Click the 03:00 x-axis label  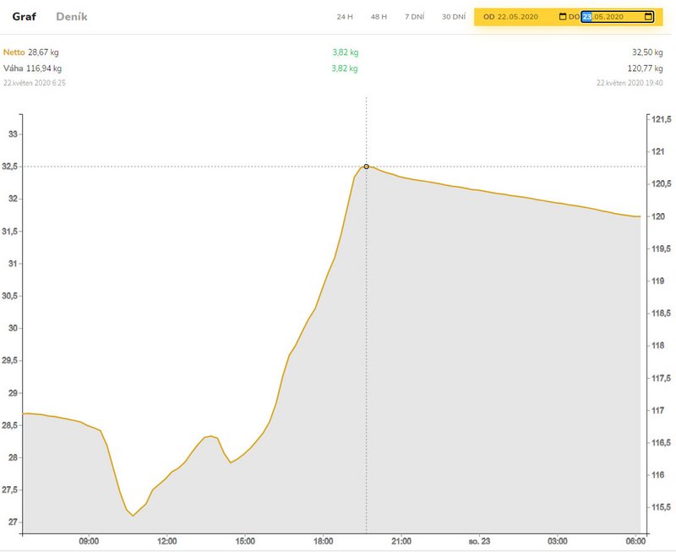click(558, 541)
